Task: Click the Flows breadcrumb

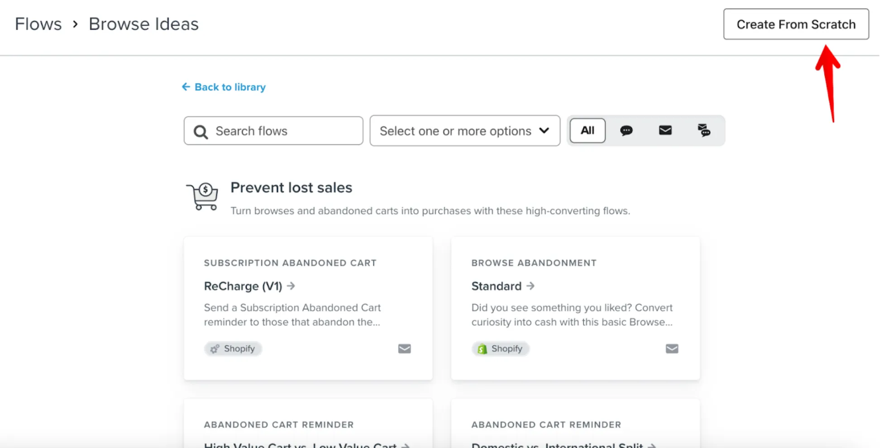Action: pos(38,24)
